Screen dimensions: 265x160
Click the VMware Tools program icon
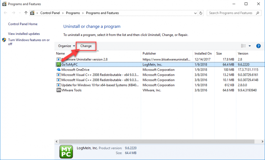(58, 90)
